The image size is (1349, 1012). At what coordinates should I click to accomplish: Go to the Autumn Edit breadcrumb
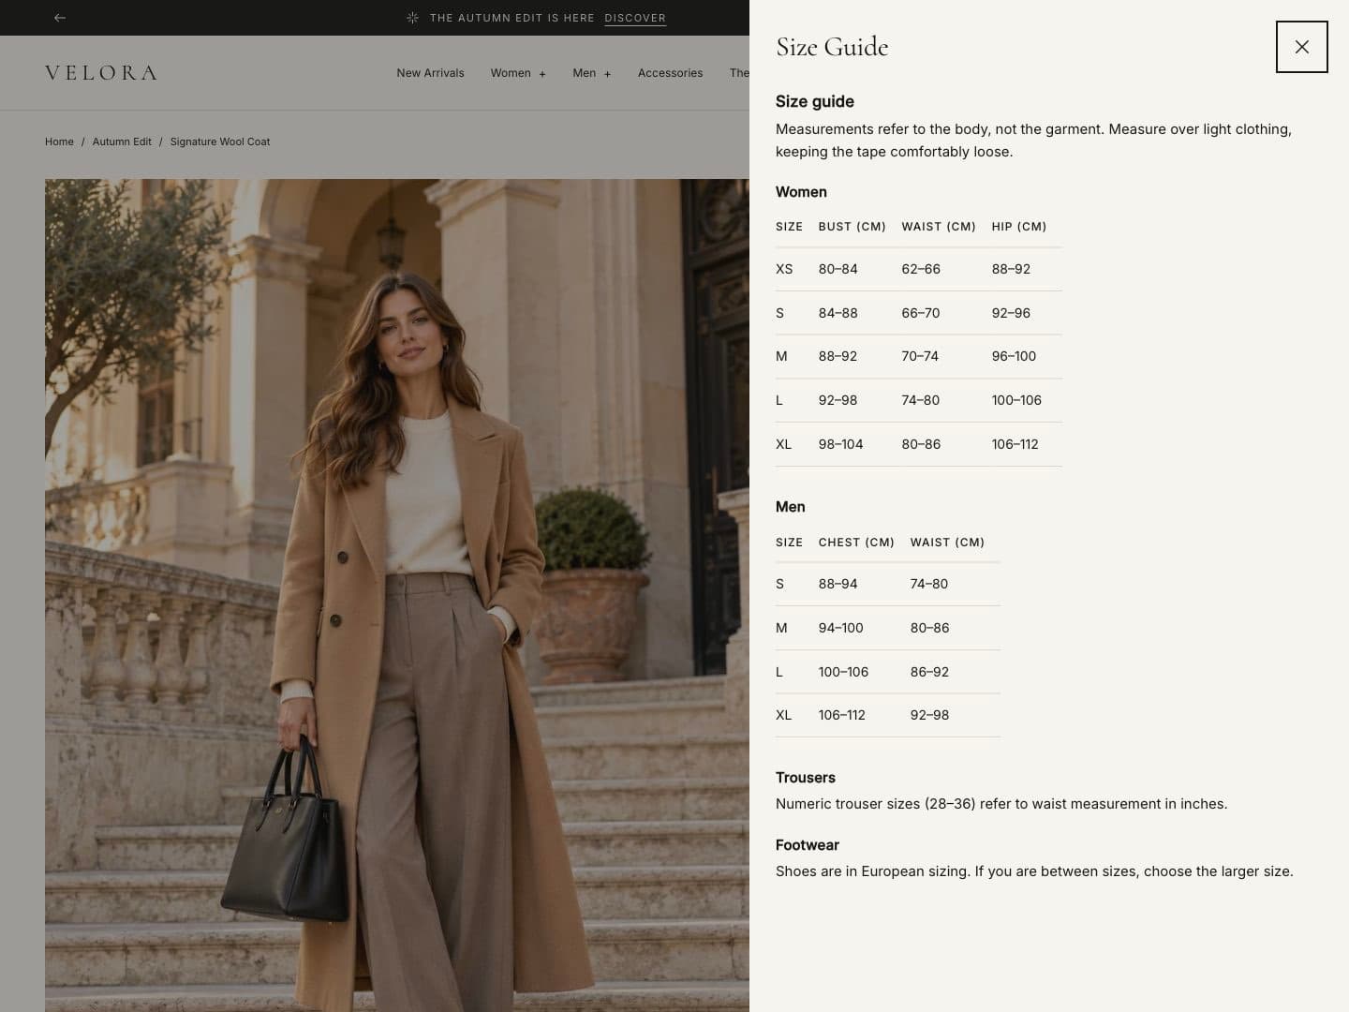pos(122,141)
